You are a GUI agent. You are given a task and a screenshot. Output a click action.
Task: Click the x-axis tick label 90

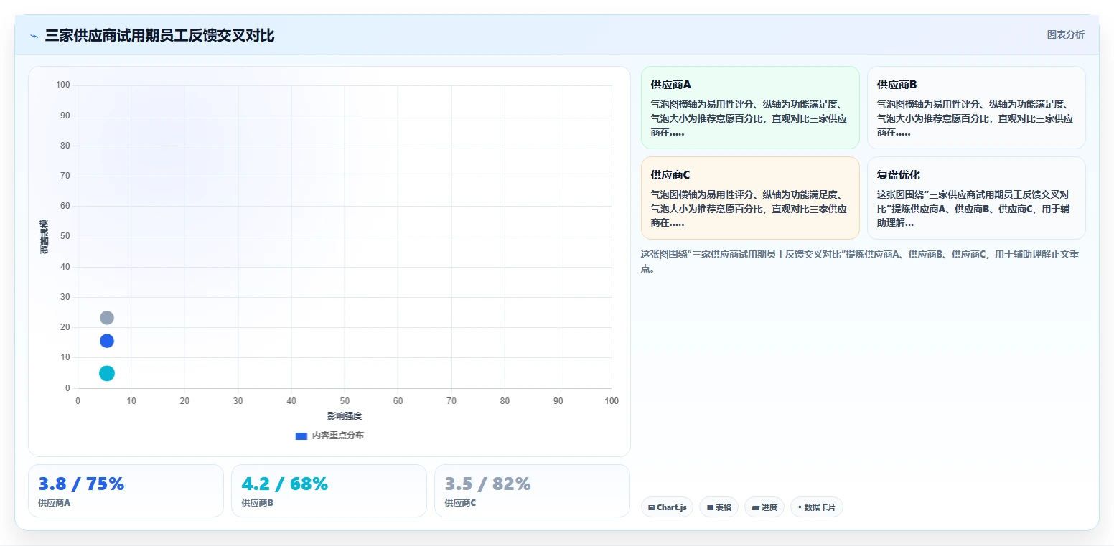point(558,401)
